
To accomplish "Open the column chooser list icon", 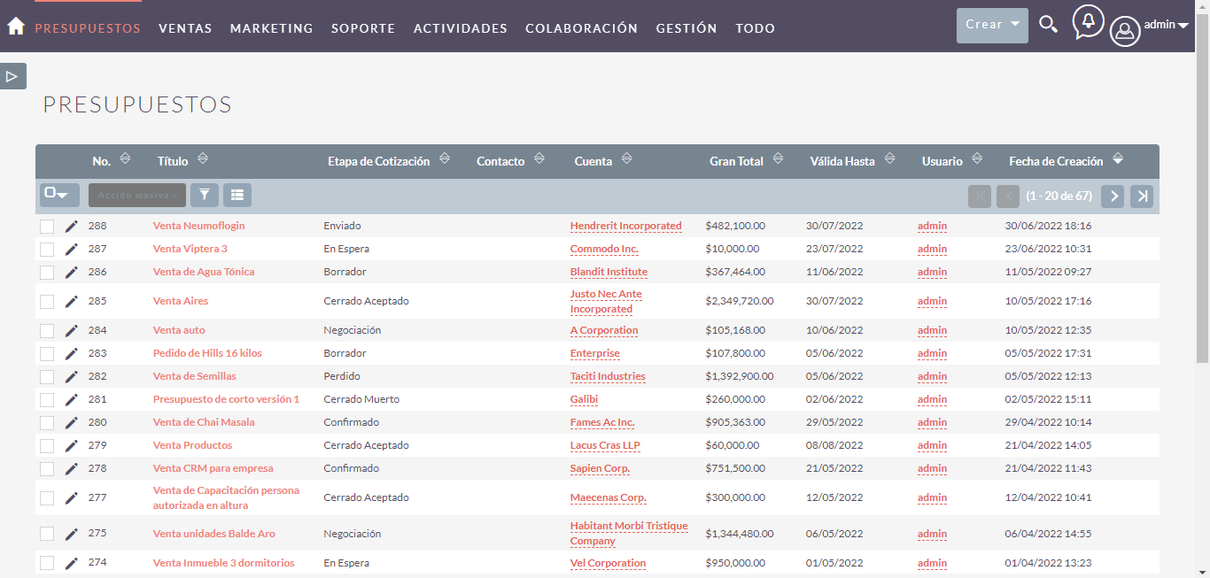I will 237,195.
